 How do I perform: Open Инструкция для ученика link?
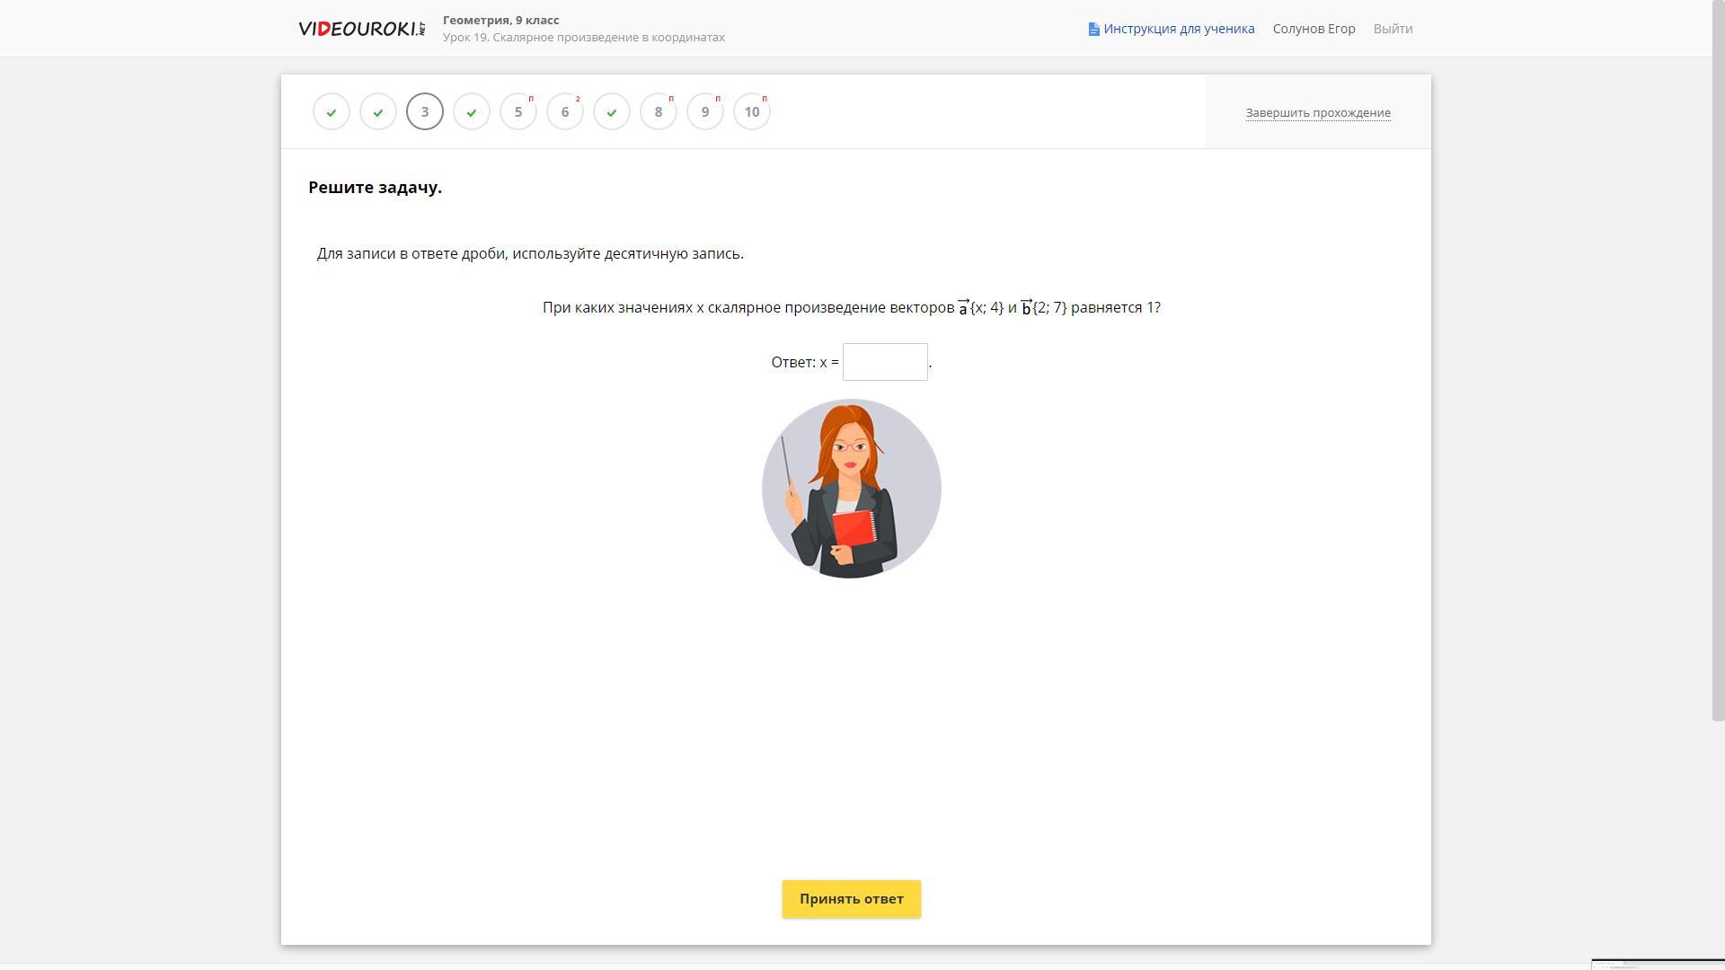pos(1179,29)
